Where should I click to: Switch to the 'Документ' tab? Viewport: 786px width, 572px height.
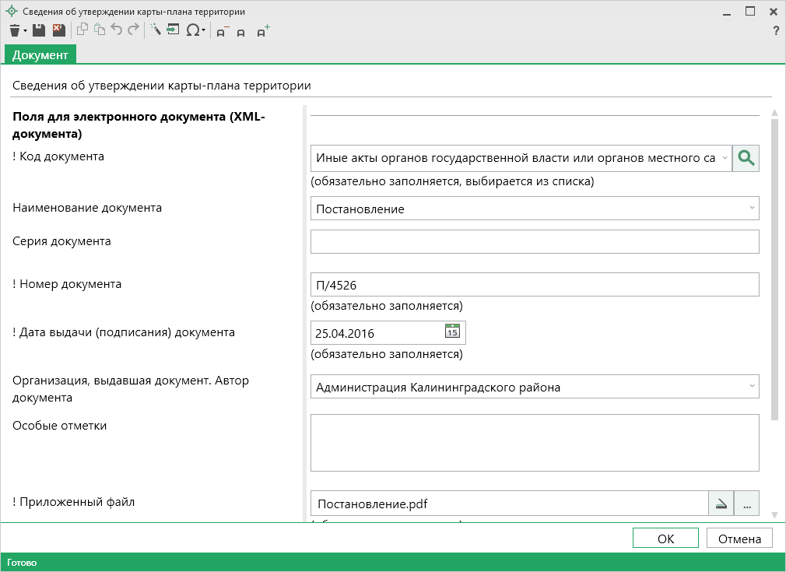(40, 54)
